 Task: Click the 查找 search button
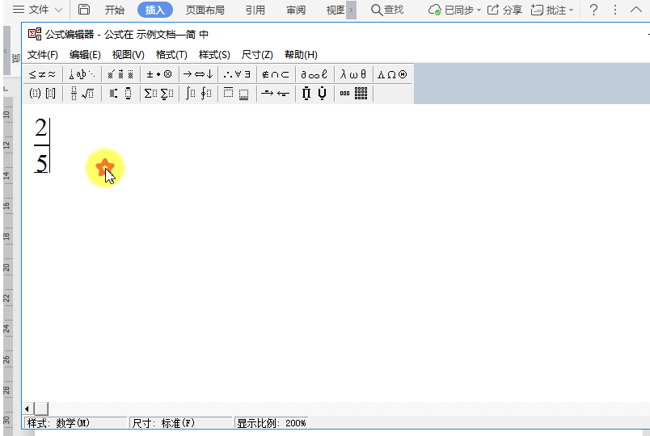(387, 10)
